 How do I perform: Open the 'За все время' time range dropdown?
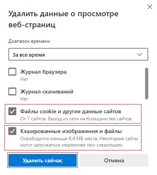[x=78, y=54]
